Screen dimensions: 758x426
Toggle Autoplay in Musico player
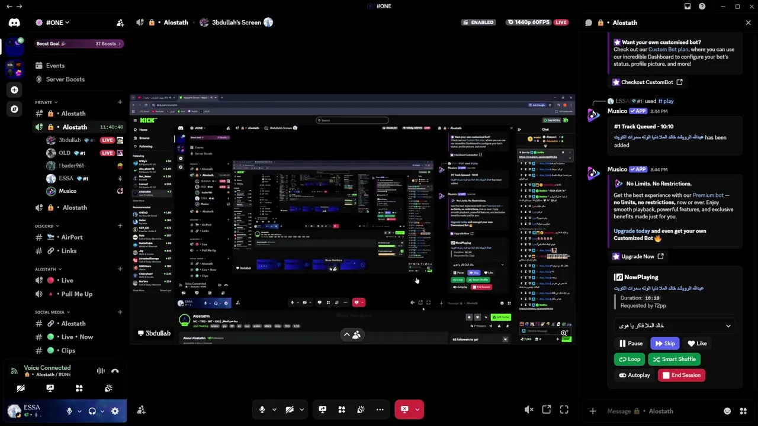634,375
